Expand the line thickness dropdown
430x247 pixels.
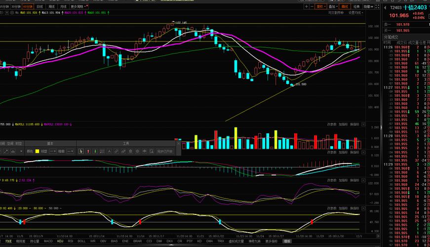(x=70, y=151)
